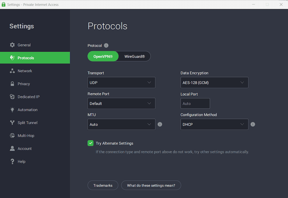Expand the Data Encryption dropdown

tap(214, 82)
